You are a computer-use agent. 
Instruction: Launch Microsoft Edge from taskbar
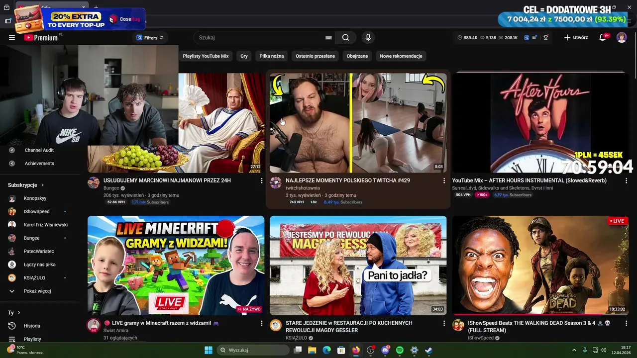click(x=326, y=350)
